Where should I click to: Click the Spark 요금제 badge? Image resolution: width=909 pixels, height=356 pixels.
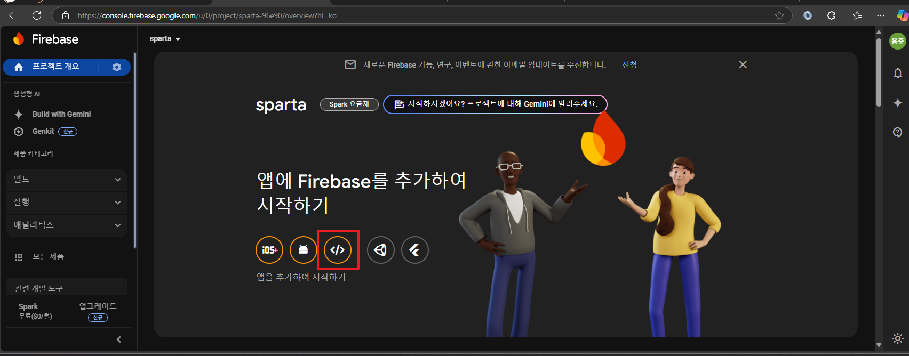pyautogui.click(x=349, y=104)
